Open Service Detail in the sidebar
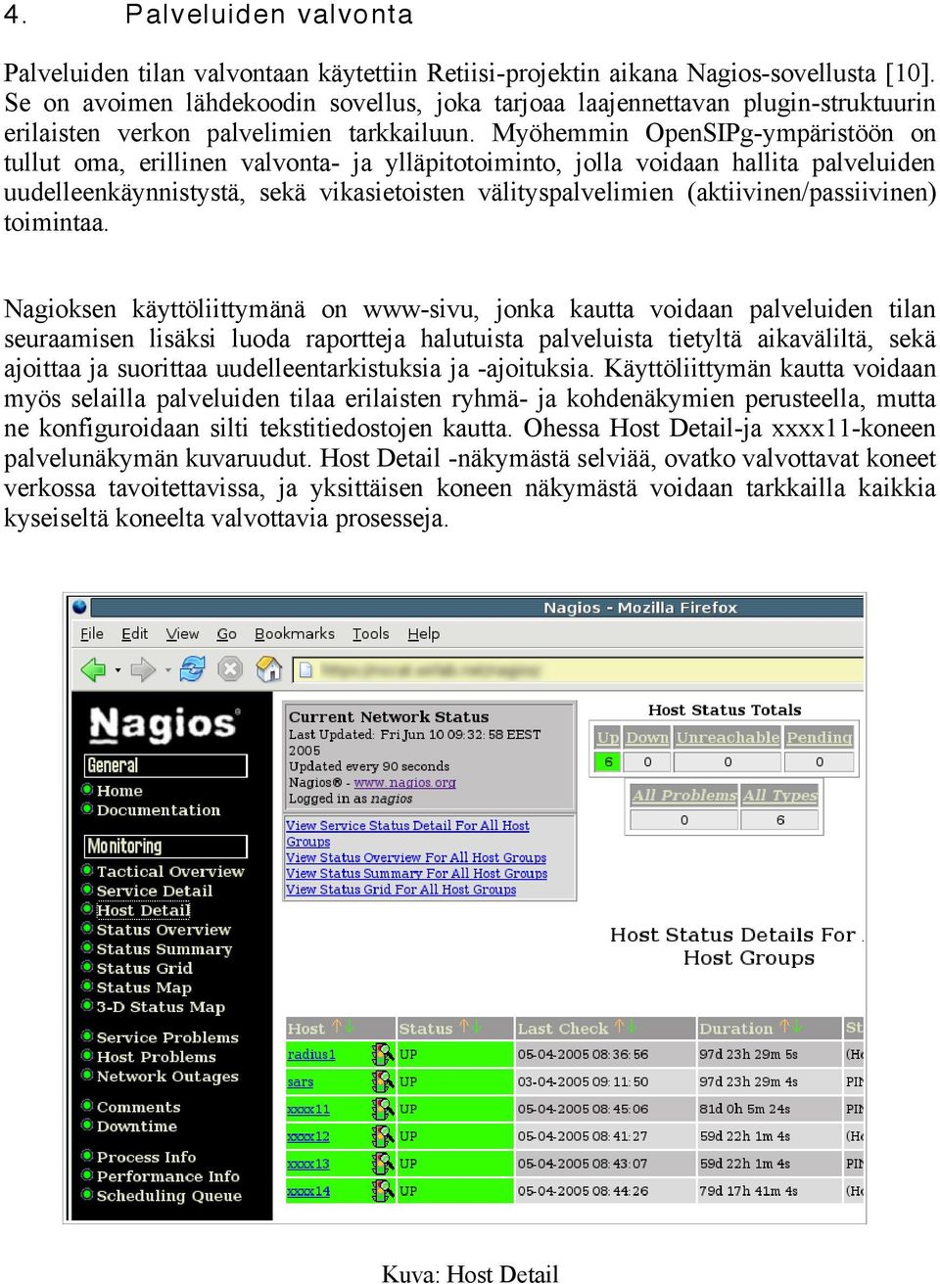This screenshot has width=940, height=1284. [x=154, y=891]
